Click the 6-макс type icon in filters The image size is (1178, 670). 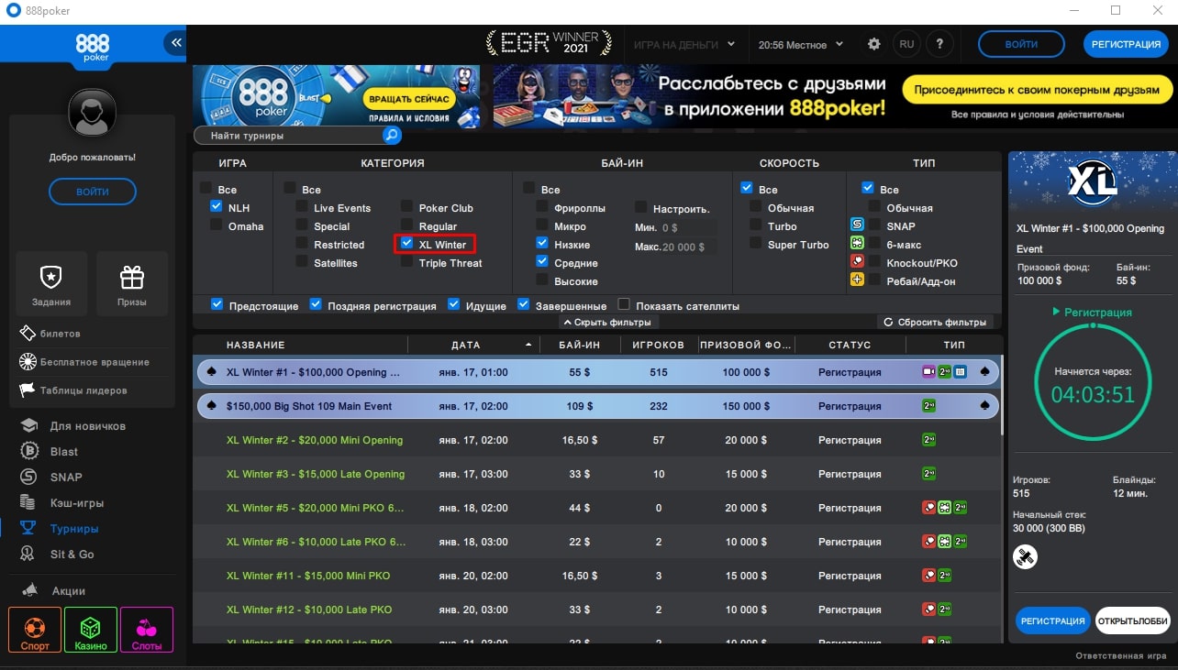tap(857, 243)
